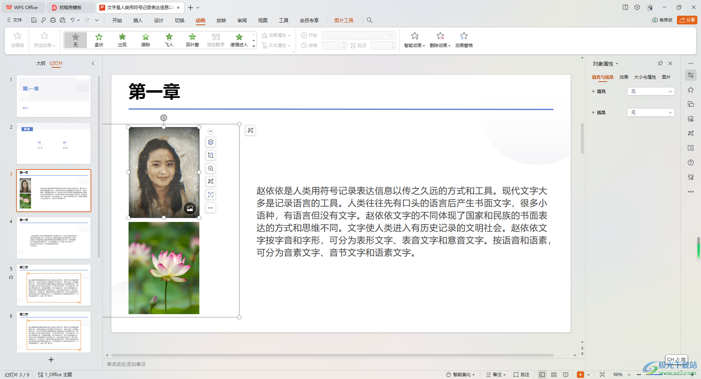This screenshot has width=701, height=379.
Task: Click the rotate handle above the portrait
Action: tap(164, 118)
